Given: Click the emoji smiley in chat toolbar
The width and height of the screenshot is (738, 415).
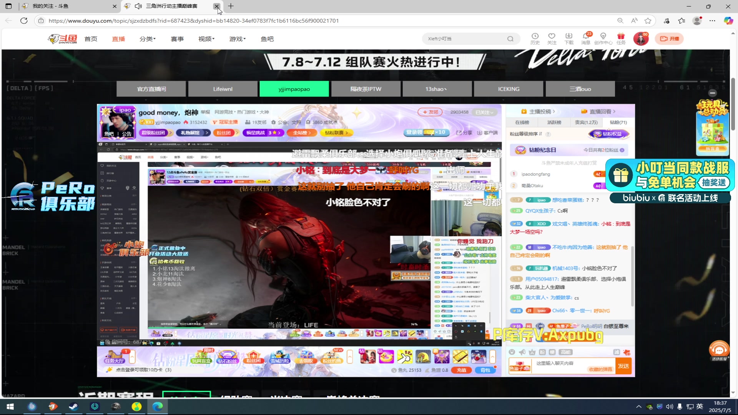Looking at the screenshot, I should (512, 352).
